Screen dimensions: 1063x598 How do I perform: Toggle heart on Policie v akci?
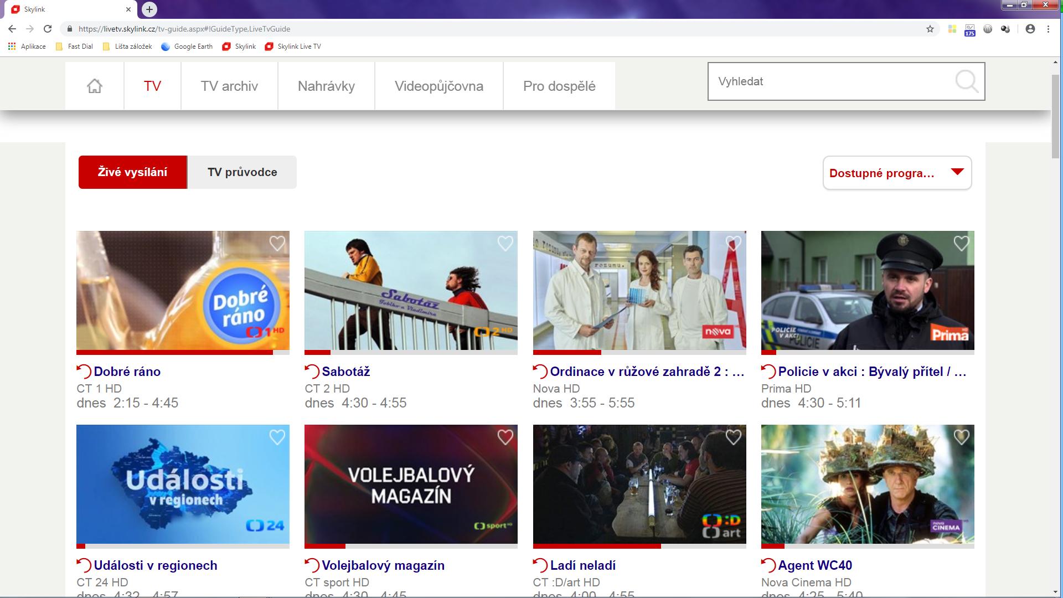962,243
